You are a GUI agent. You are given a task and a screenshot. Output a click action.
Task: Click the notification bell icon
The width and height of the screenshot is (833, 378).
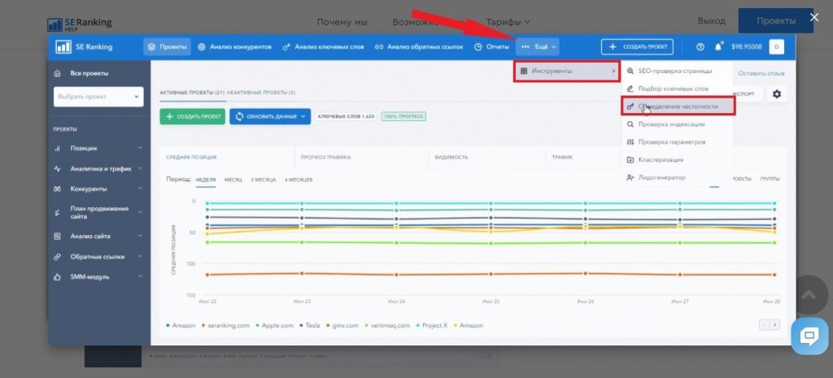pos(718,46)
